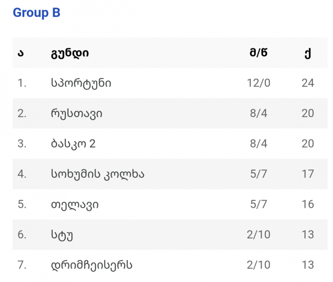Open the სტუ team row
Image resolution: width=333 pixels, height=282 pixels.
(170, 234)
